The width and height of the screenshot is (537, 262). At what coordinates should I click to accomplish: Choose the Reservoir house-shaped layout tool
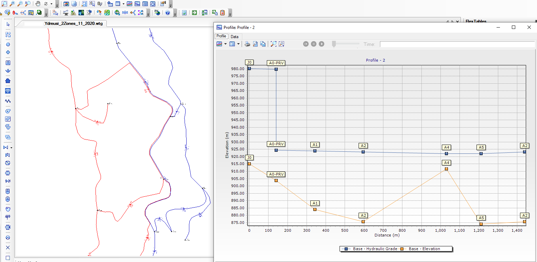pyautogui.click(x=8, y=81)
